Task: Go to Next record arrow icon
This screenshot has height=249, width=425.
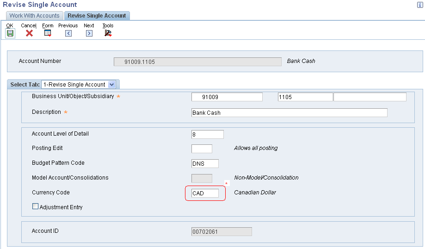Action: (x=89, y=33)
